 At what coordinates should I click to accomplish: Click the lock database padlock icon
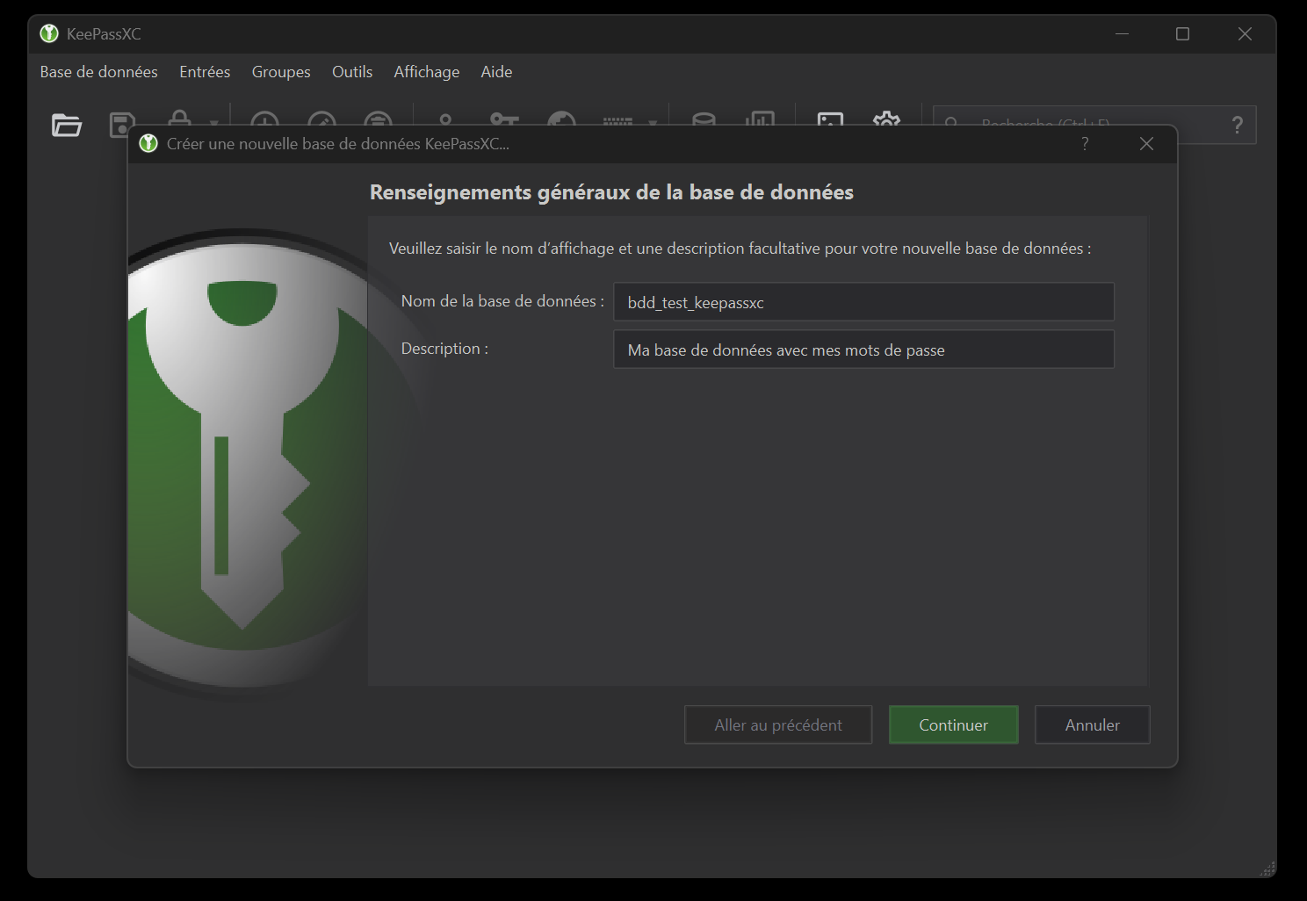(179, 119)
